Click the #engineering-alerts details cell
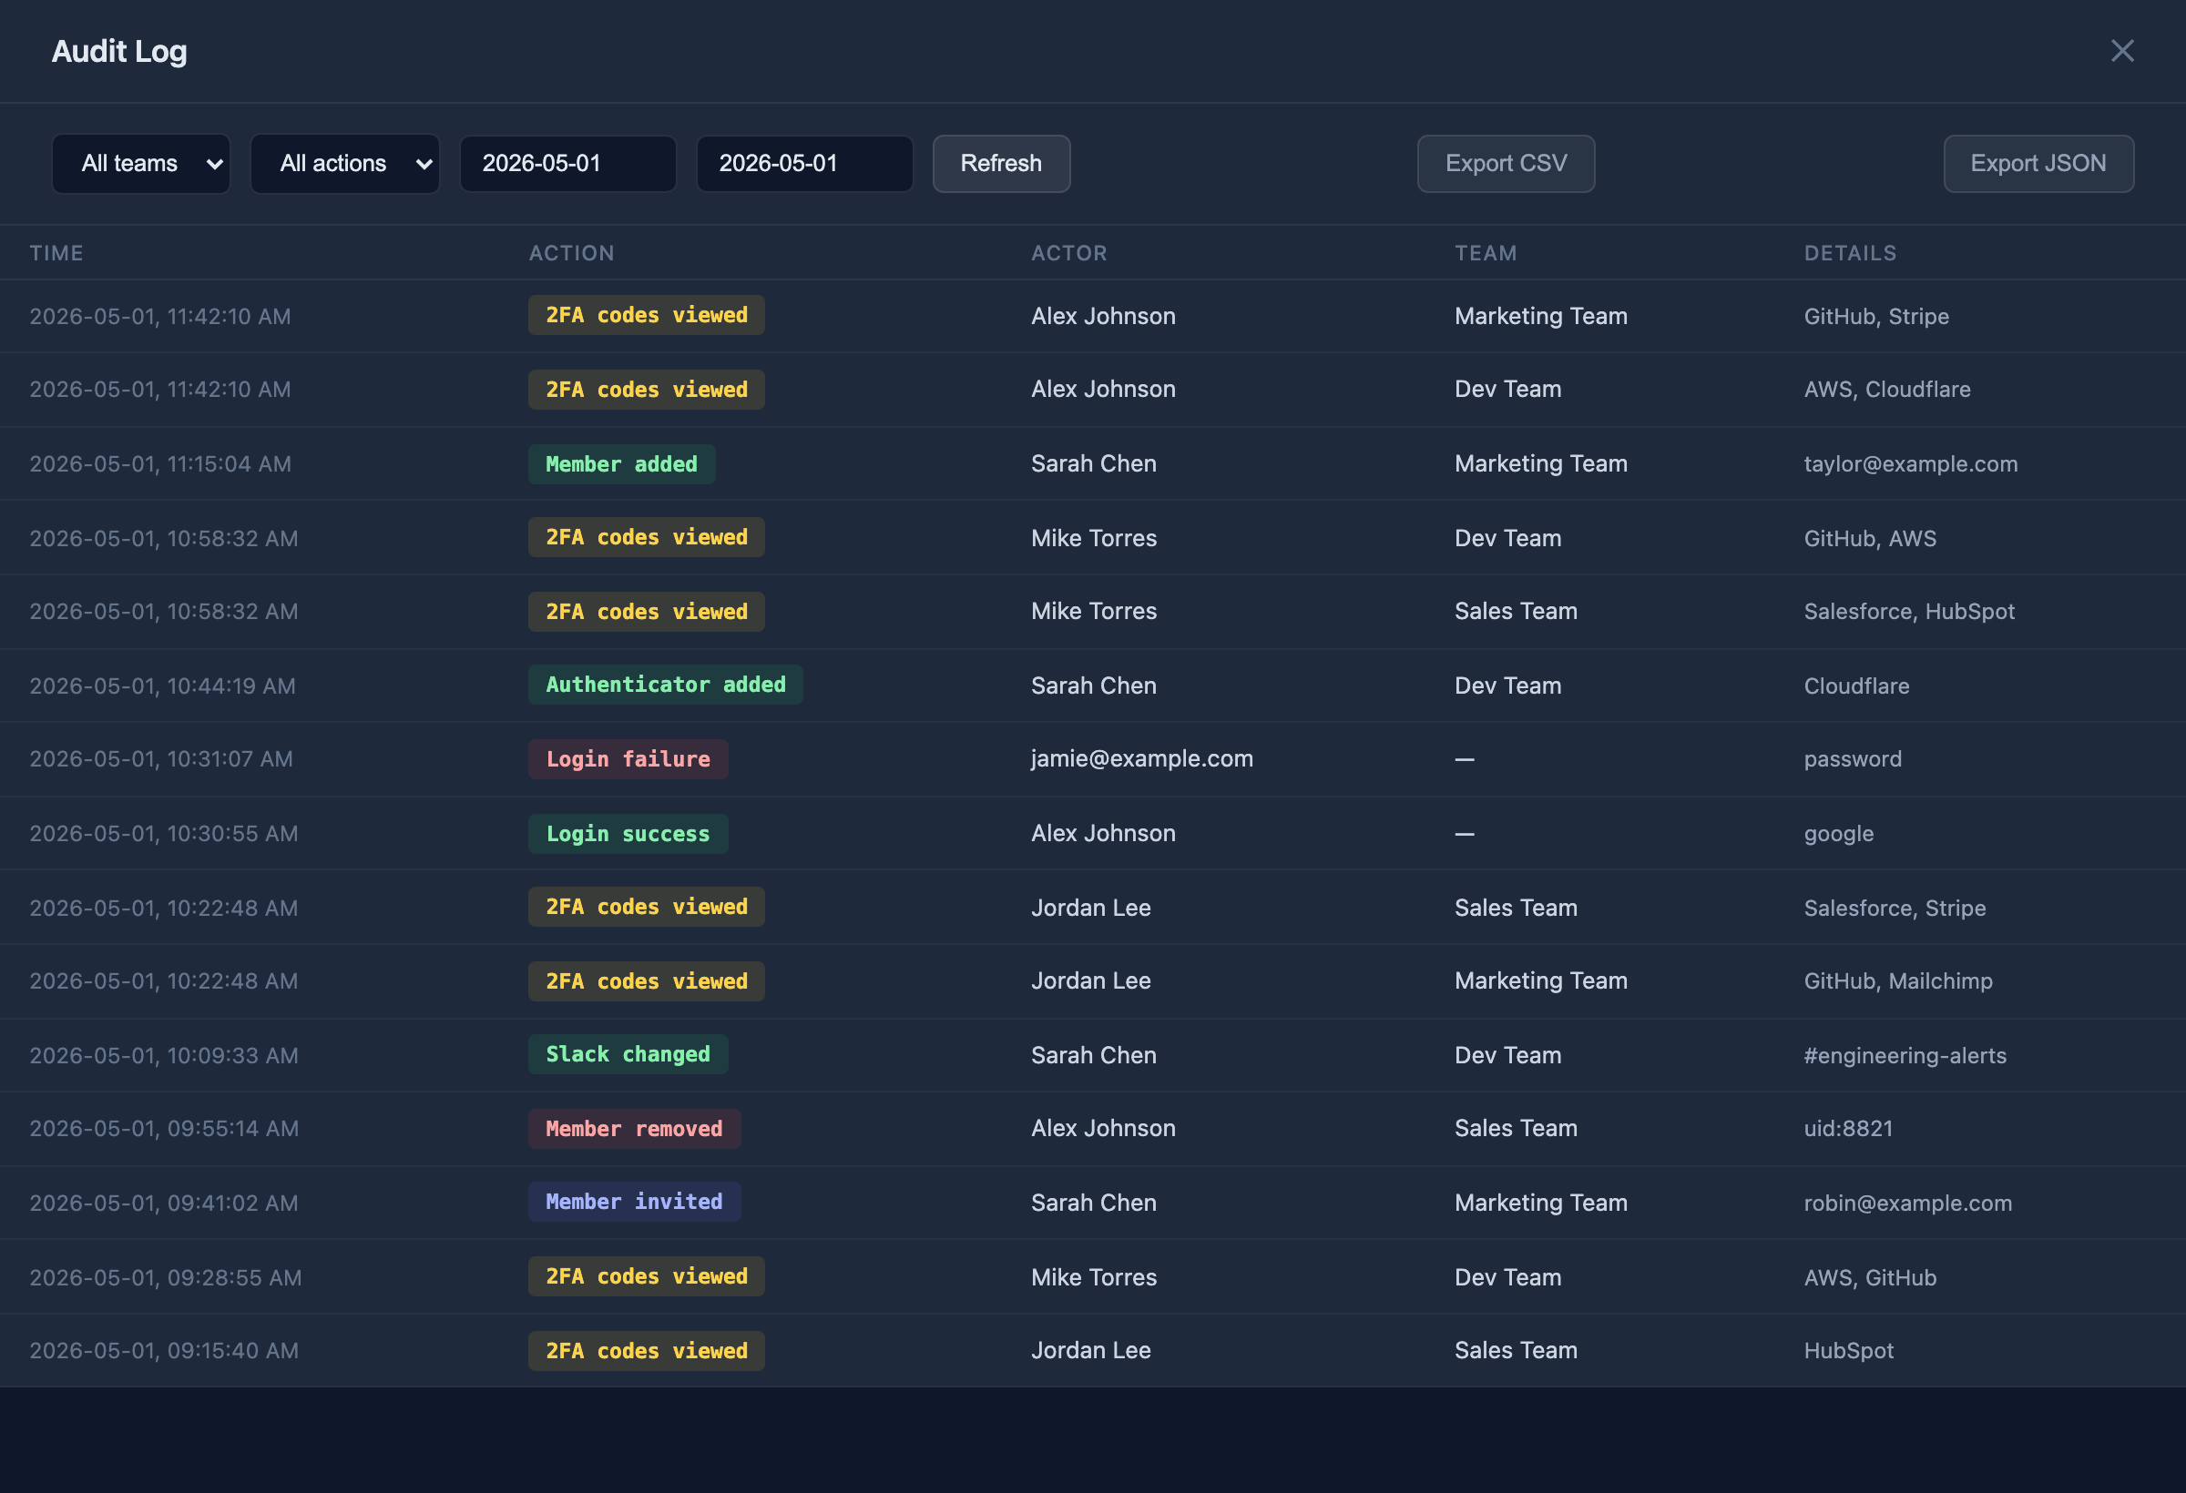 pyautogui.click(x=1905, y=1055)
